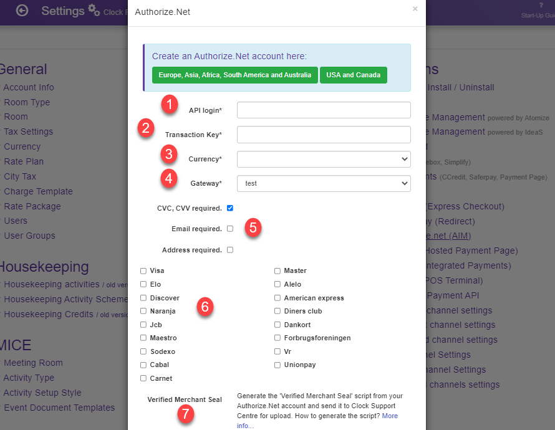
Task: Disable the CVC, CVV required checkbox
Action: pos(229,208)
